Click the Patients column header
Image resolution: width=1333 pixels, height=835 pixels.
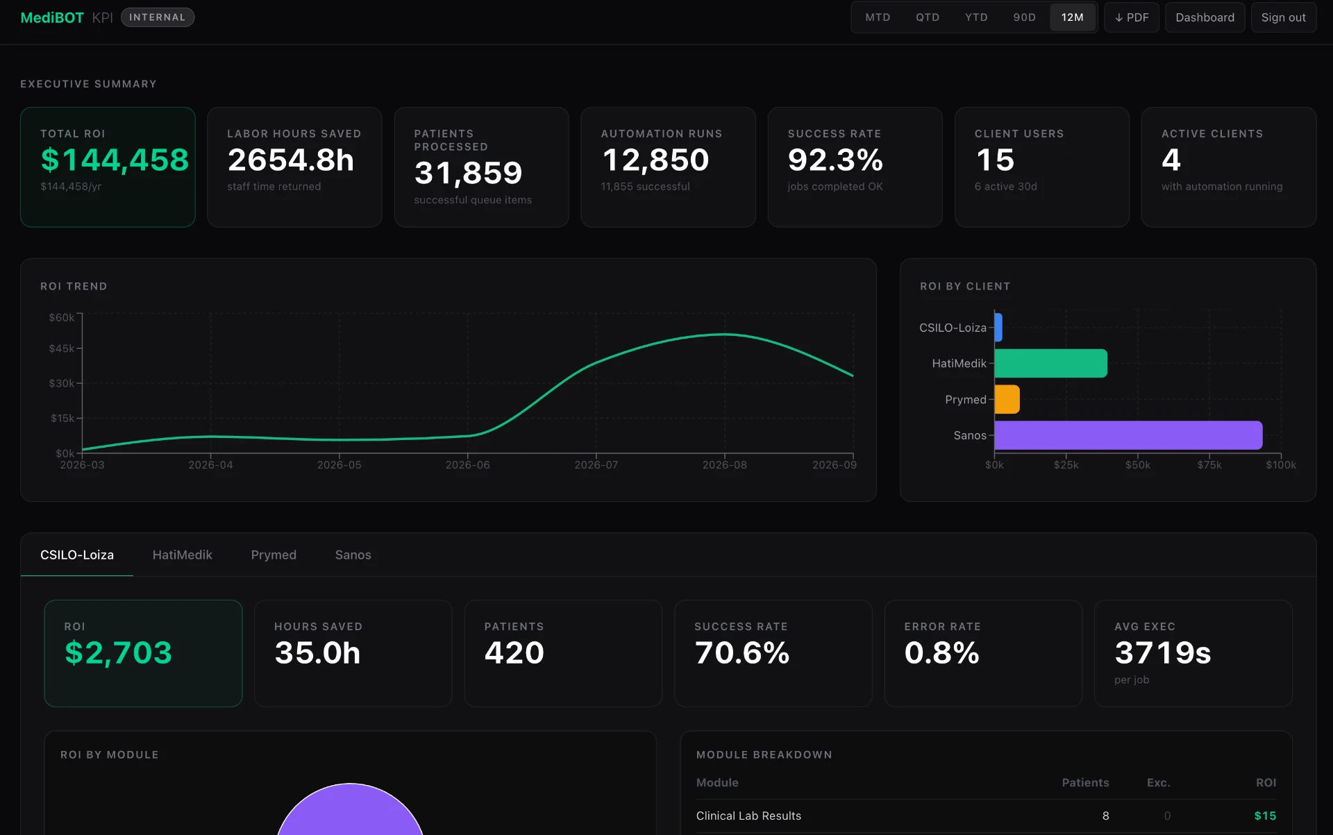(x=1085, y=782)
